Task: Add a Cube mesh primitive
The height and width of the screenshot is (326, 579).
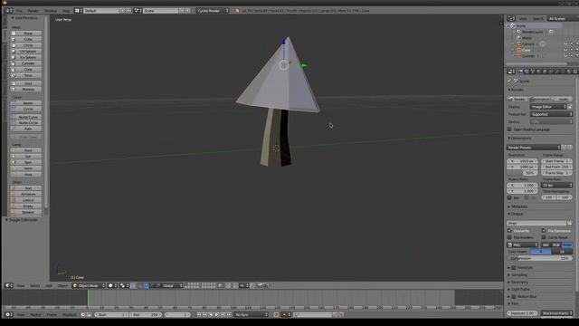Action: point(26,39)
